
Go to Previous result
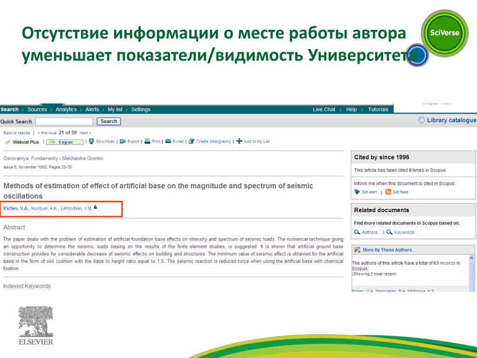click(x=47, y=133)
